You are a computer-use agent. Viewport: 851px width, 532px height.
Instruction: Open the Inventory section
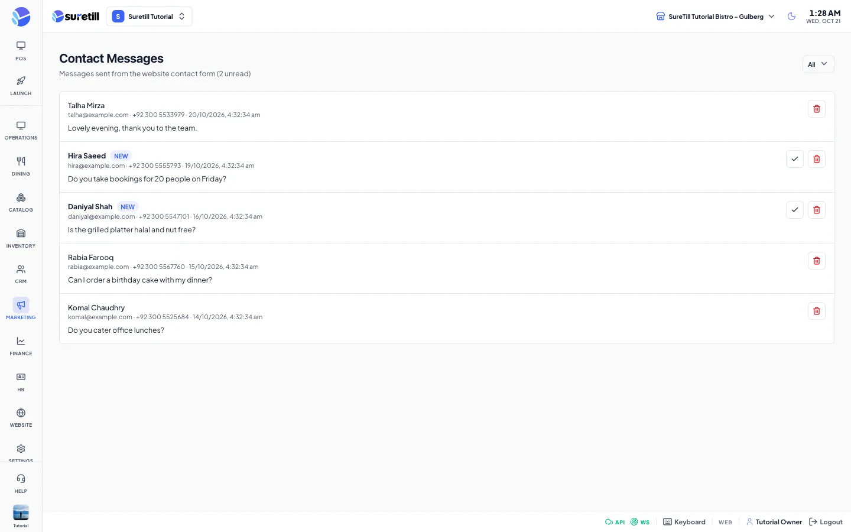(x=21, y=239)
